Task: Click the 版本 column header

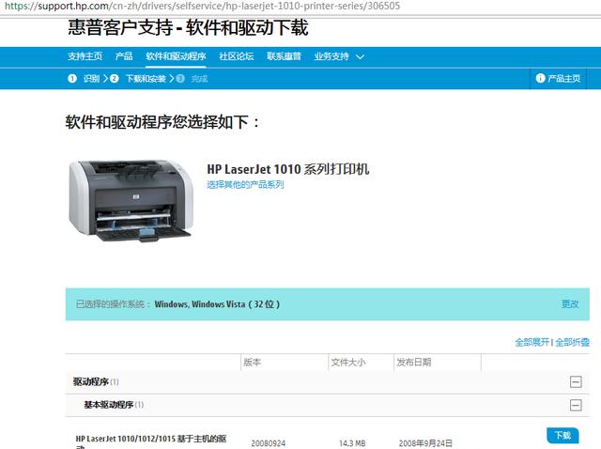Action: click(x=253, y=362)
